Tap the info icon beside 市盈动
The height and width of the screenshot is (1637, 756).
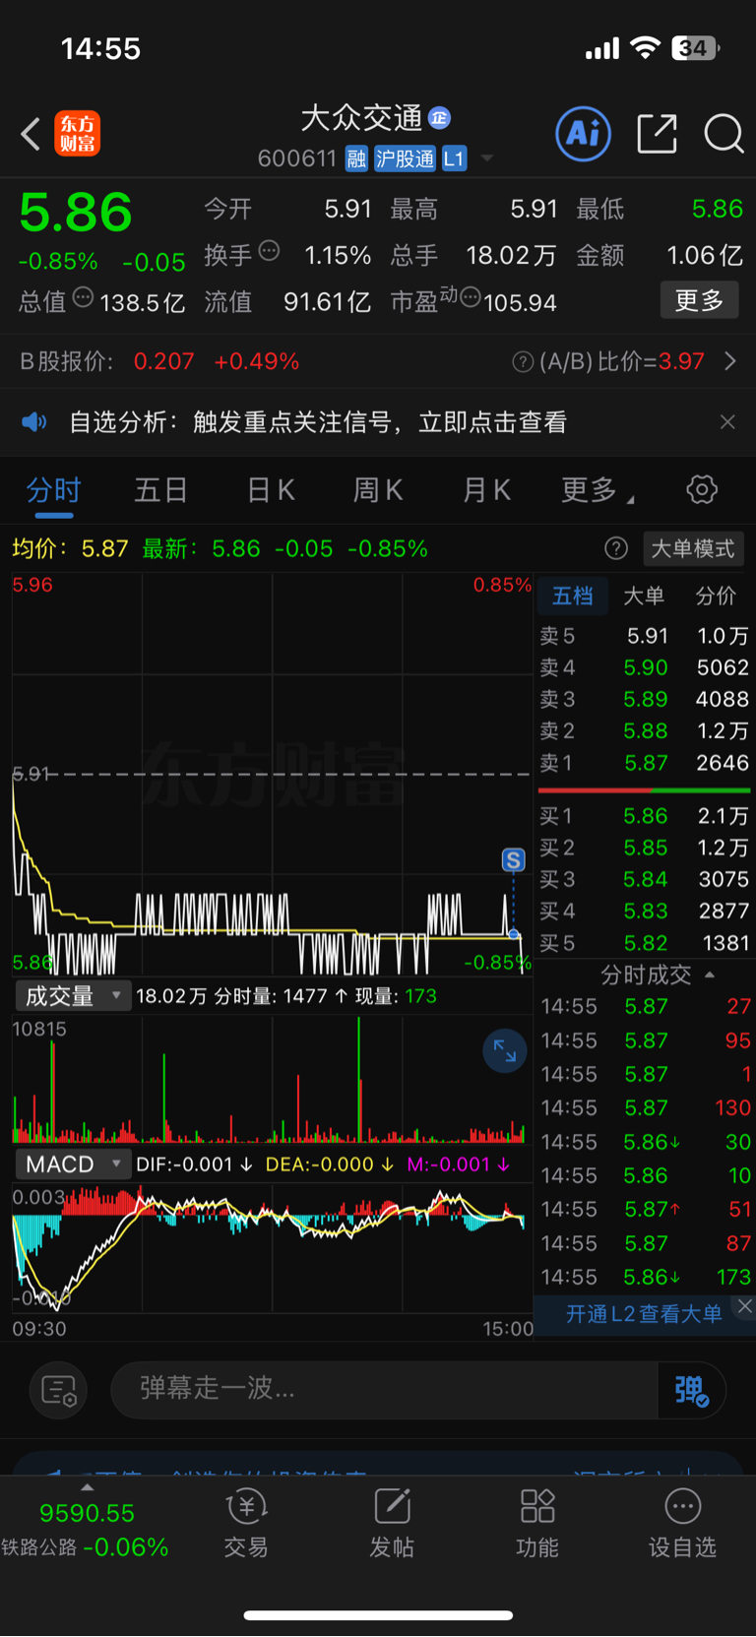(471, 297)
